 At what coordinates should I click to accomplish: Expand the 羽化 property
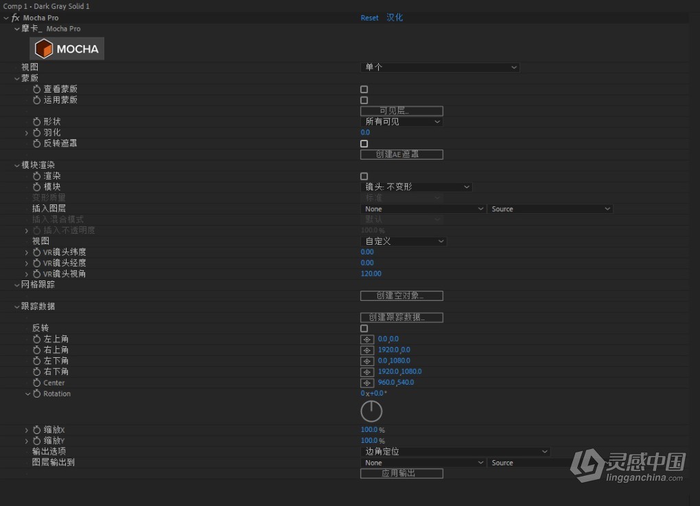27,133
